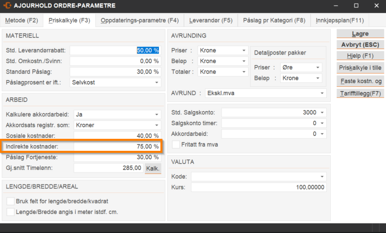
Task: Select the Påslag pr Kategori (F8) tab
Action: click(x=274, y=21)
